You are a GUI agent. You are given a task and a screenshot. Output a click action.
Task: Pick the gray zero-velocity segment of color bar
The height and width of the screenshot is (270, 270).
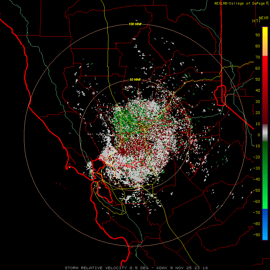click(265, 133)
